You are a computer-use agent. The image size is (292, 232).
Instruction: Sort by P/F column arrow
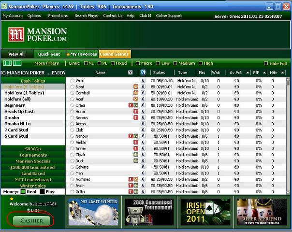[264, 72]
